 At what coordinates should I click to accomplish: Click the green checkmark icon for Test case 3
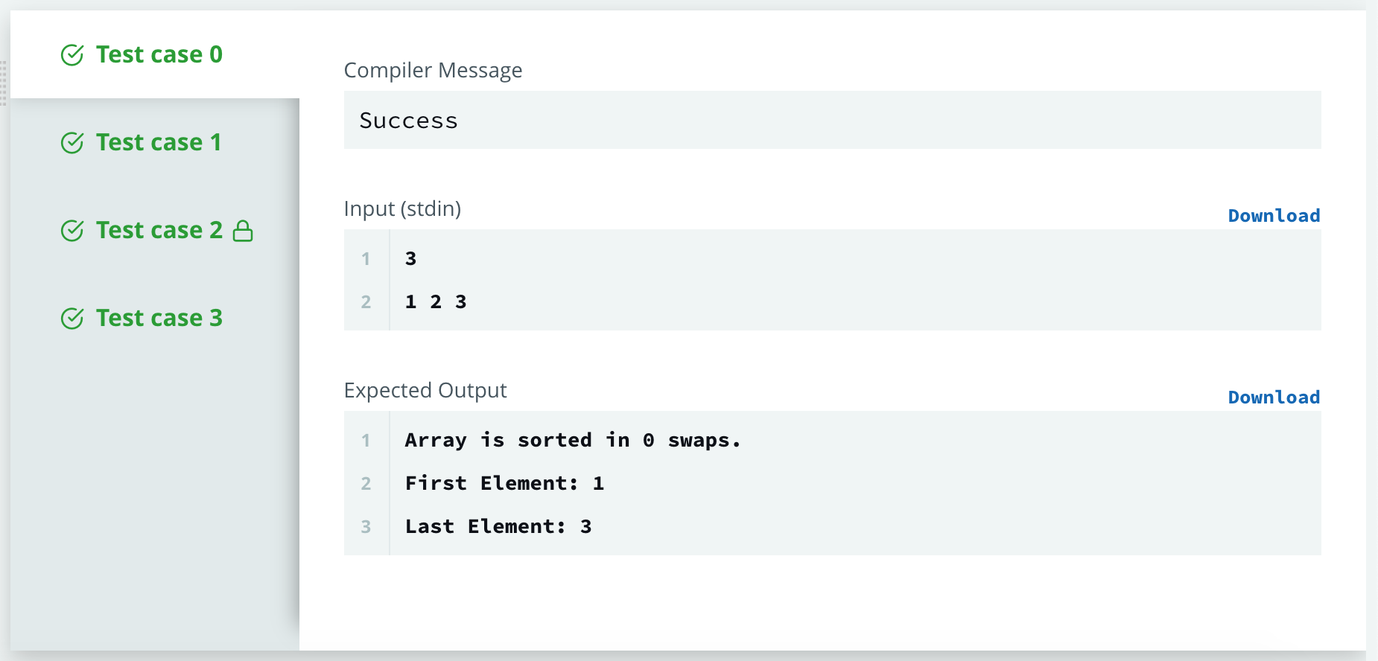[72, 319]
